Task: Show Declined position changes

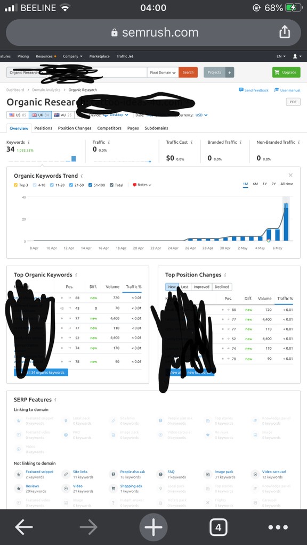Action: pyautogui.click(x=222, y=287)
